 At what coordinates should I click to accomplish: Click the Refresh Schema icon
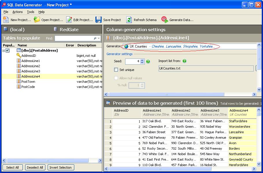pyautogui.click(x=129, y=20)
